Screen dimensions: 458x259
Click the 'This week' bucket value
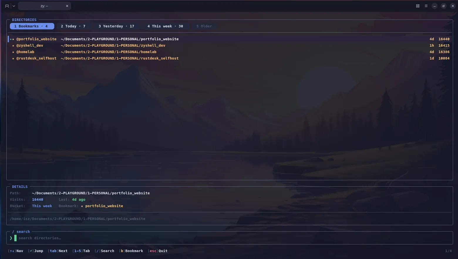42,206
